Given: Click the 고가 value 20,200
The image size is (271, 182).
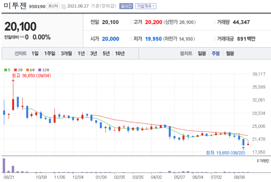Looking at the screenshot, I should 154,22.
